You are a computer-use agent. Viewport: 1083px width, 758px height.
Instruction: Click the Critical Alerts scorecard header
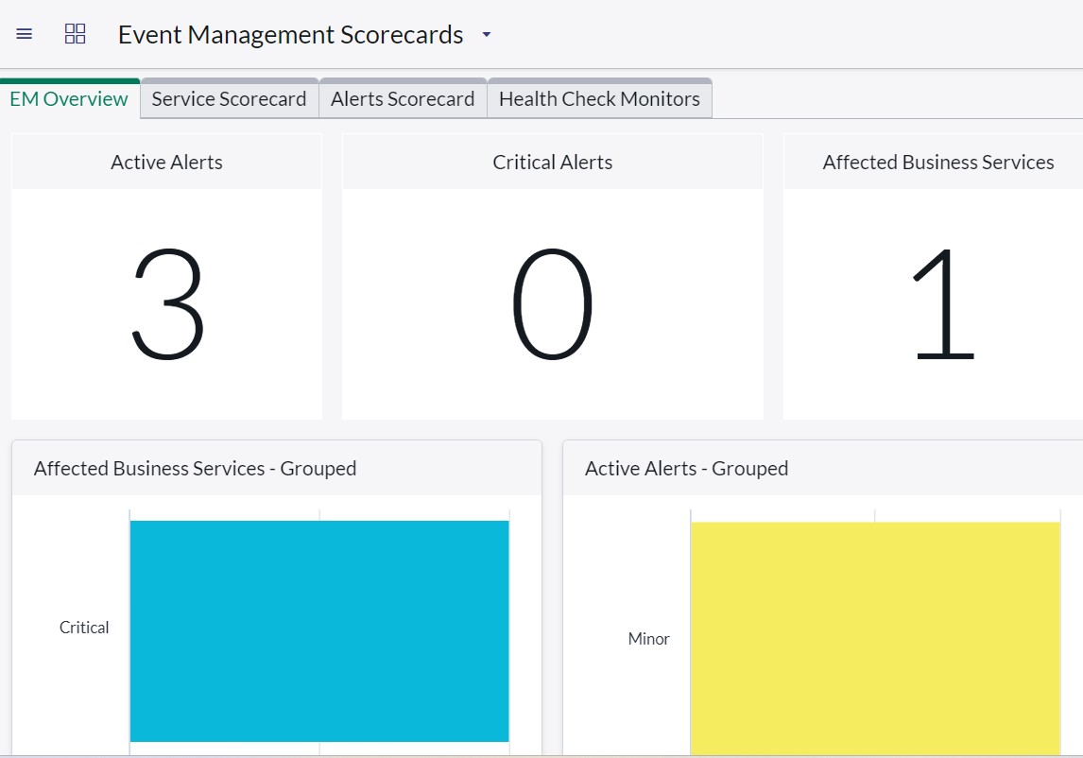(x=553, y=162)
